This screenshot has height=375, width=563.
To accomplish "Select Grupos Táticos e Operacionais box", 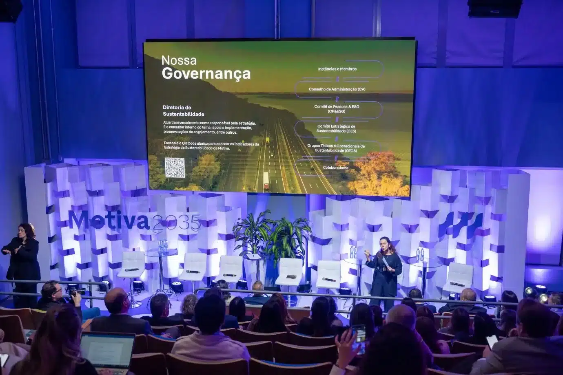I will click(337, 148).
